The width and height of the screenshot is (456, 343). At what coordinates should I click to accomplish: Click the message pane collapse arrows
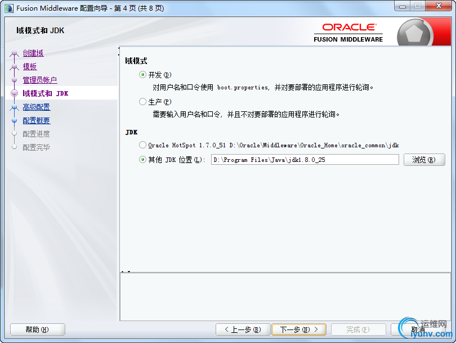pos(126,271)
